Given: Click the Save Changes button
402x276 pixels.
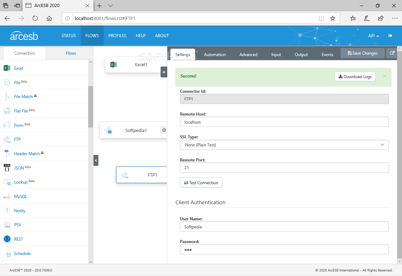Looking at the screenshot, I should 363,53.
